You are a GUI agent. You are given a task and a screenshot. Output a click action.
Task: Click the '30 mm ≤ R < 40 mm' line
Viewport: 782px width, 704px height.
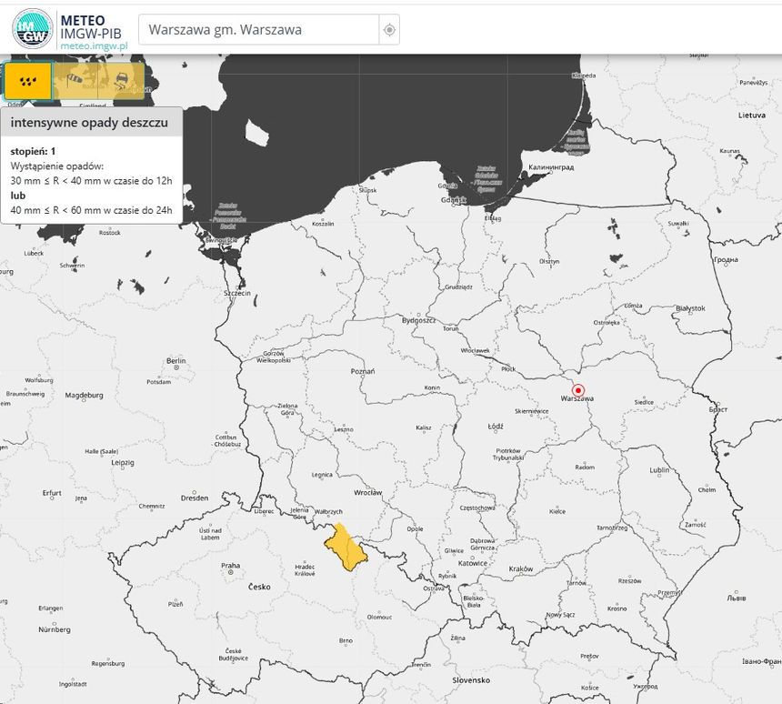click(91, 181)
